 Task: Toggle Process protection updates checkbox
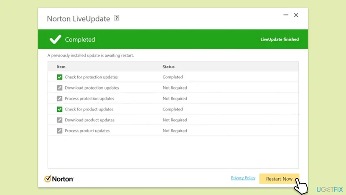click(59, 98)
